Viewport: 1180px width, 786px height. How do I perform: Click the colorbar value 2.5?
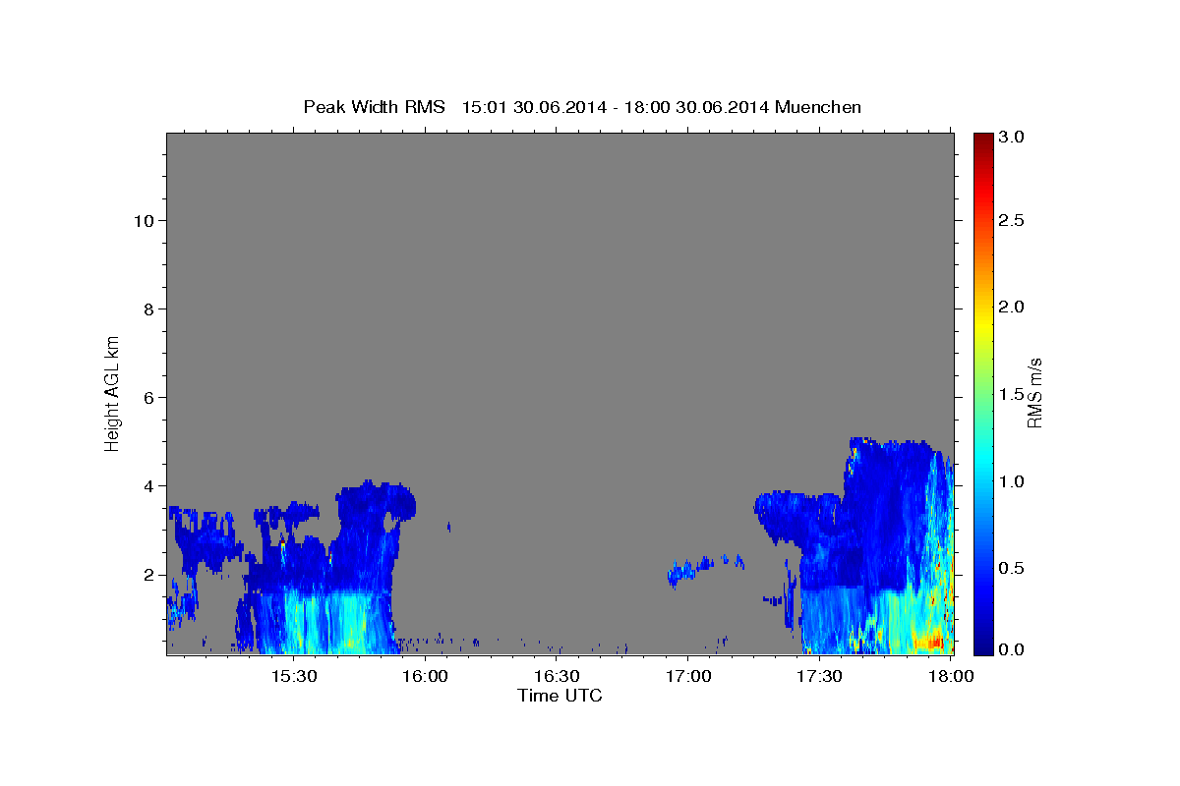point(1012,220)
